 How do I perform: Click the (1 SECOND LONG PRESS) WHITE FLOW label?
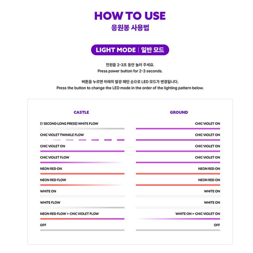(69, 124)
